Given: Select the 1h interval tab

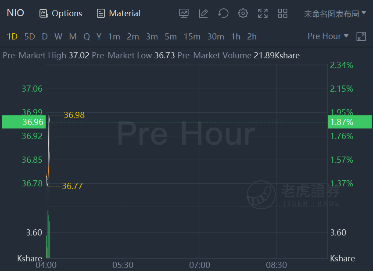Looking at the screenshot, I should coord(236,36).
